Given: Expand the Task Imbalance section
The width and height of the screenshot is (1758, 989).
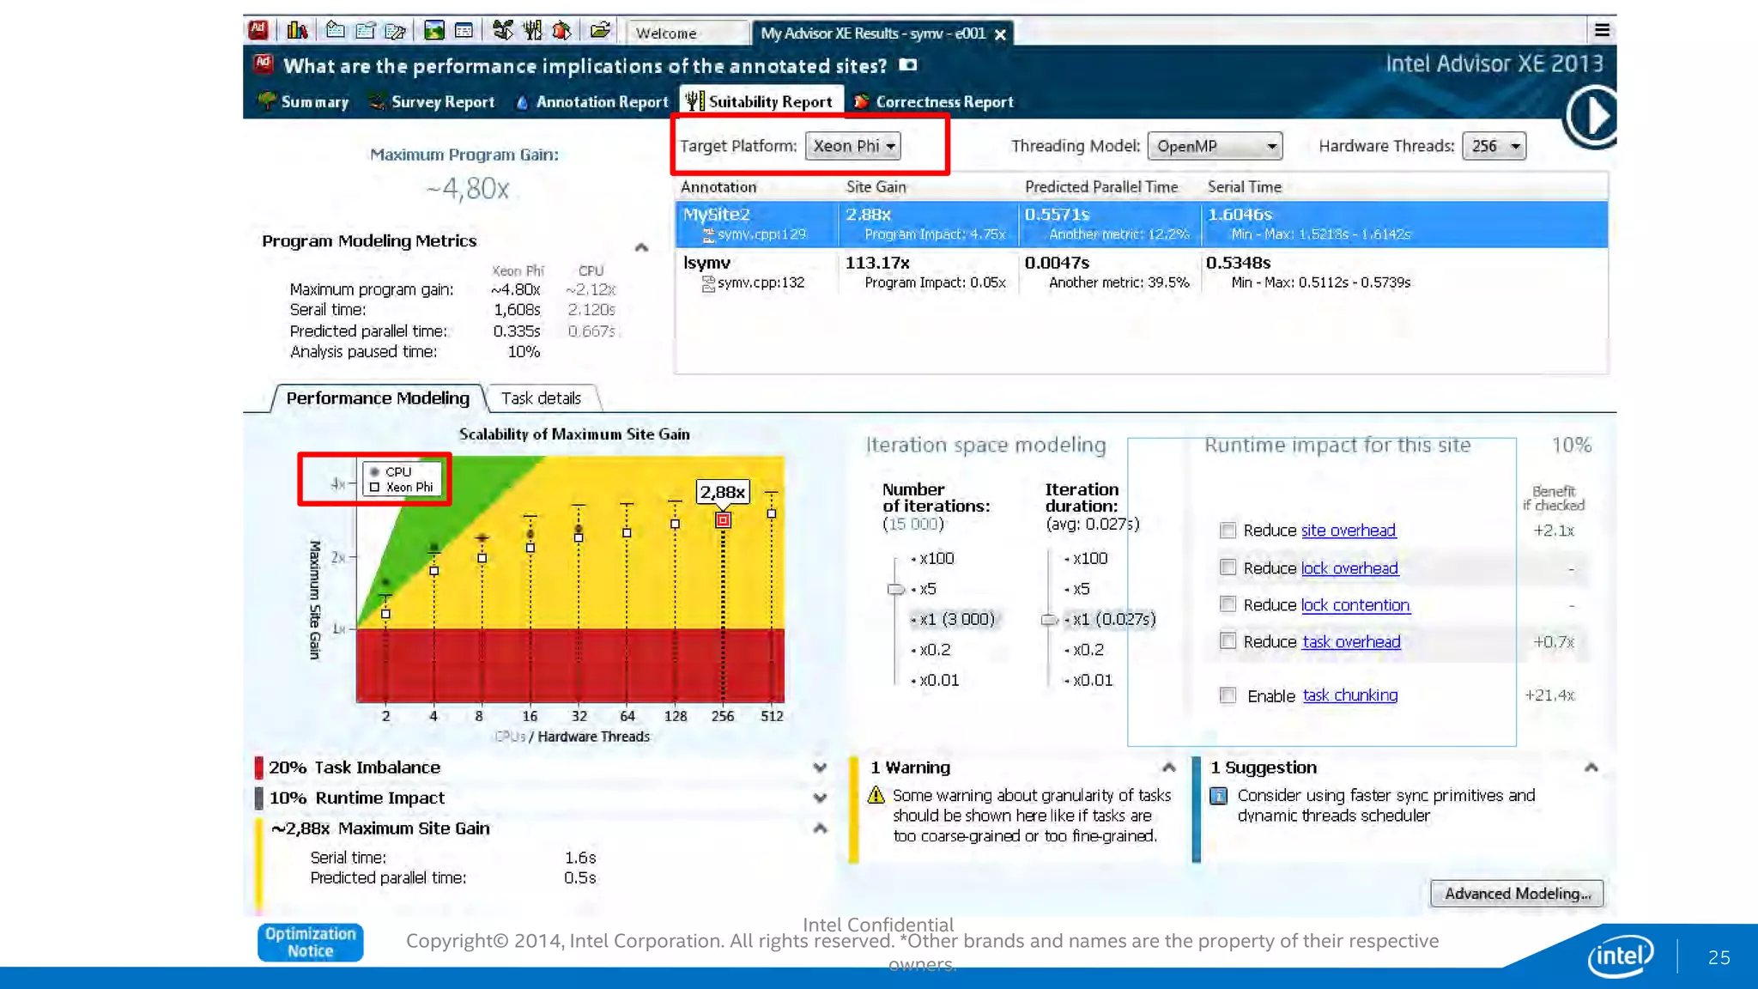Looking at the screenshot, I should [820, 768].
